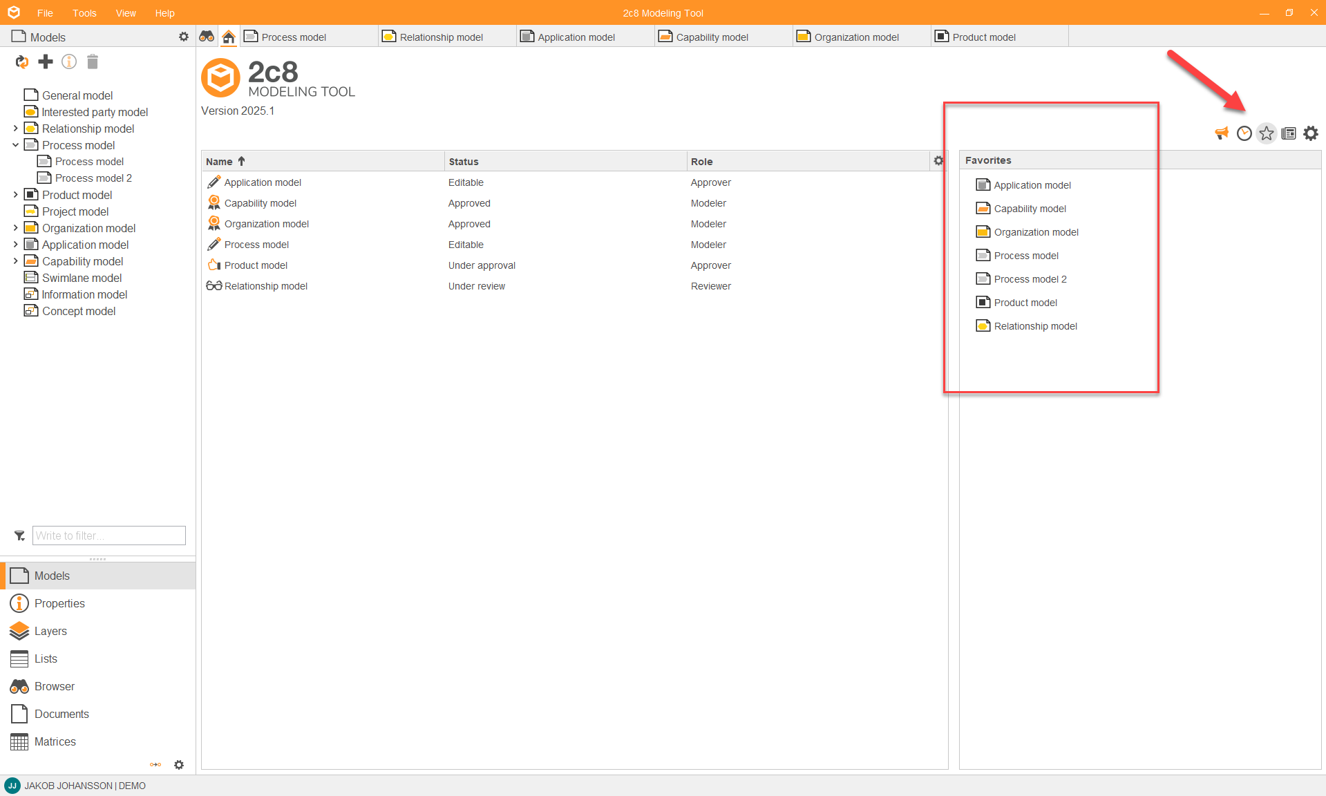
Task: Add a new model with the plus icon
Action: (46, 62)
